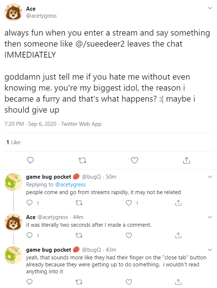
Task: Expand options menu for bugQ's 50m reply
Action: [210, 177]
